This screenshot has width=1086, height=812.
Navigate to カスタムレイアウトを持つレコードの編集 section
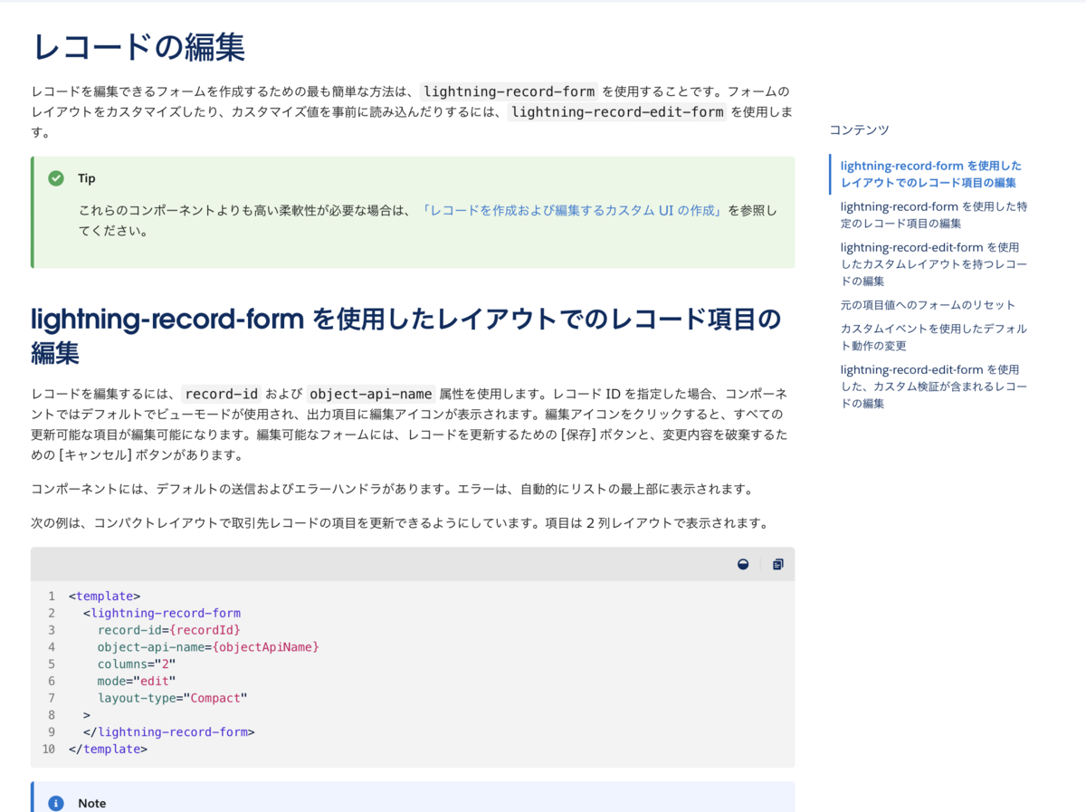932,263
